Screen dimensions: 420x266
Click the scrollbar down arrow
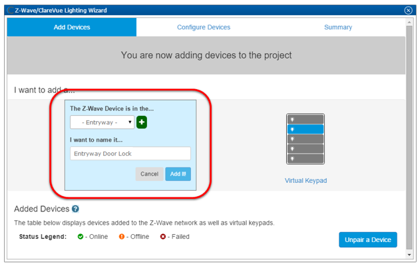tap(409, 255)
